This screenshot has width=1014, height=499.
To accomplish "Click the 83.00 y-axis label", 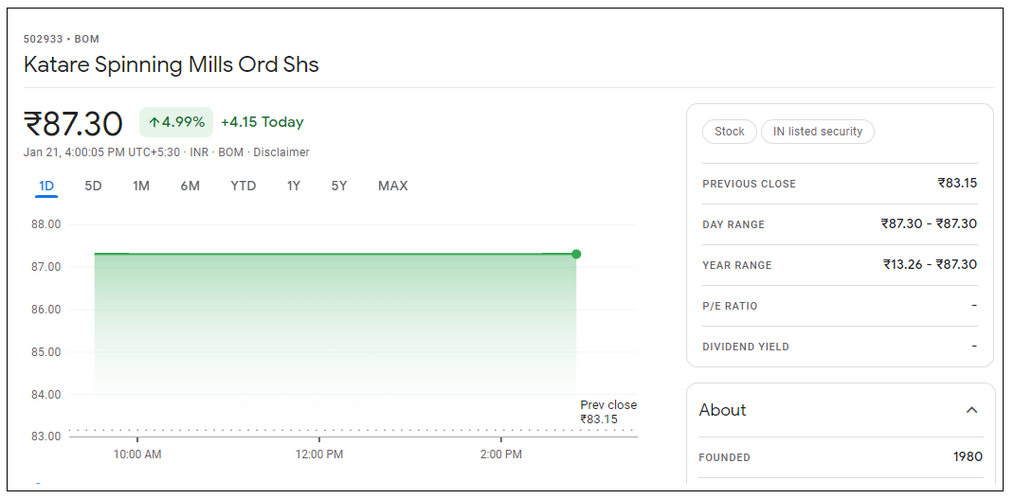I will pyautogui.click(x=45, y=437).
